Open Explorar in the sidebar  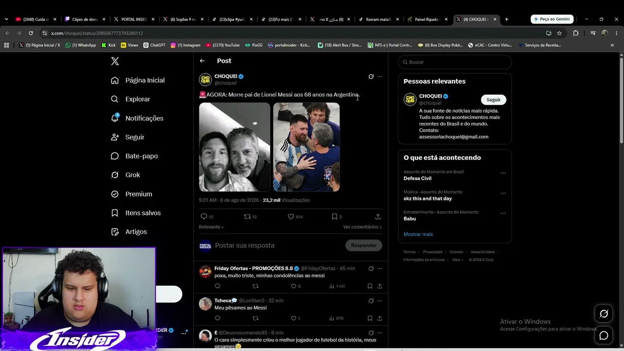pos(131,99)
